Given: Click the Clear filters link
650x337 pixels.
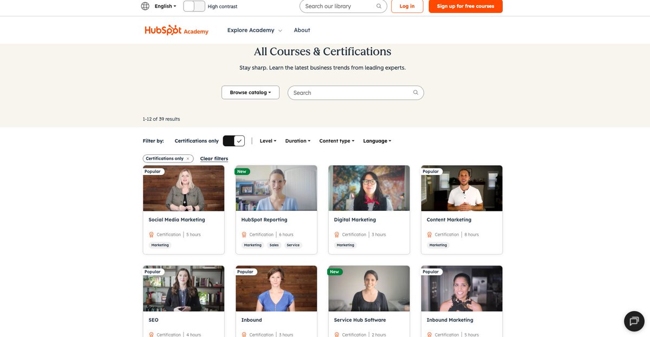Looking at the screenshot, I should pos(214,159).
